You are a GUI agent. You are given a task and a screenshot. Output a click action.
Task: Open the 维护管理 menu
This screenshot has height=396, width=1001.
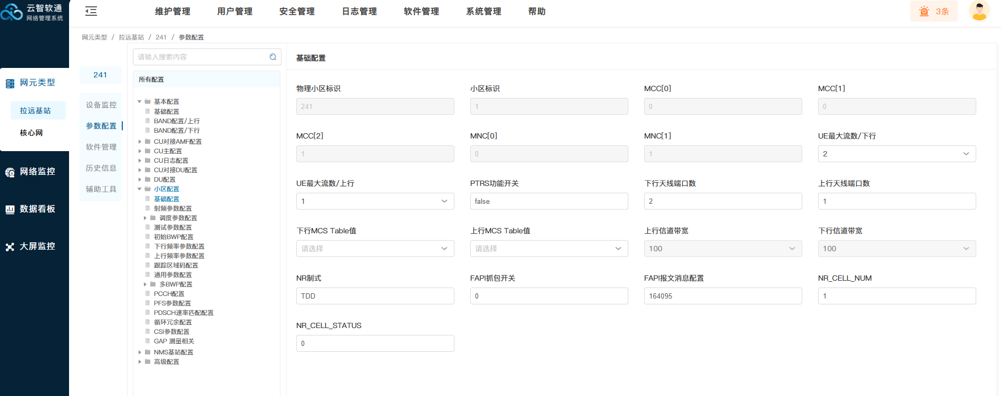[172, 12]
